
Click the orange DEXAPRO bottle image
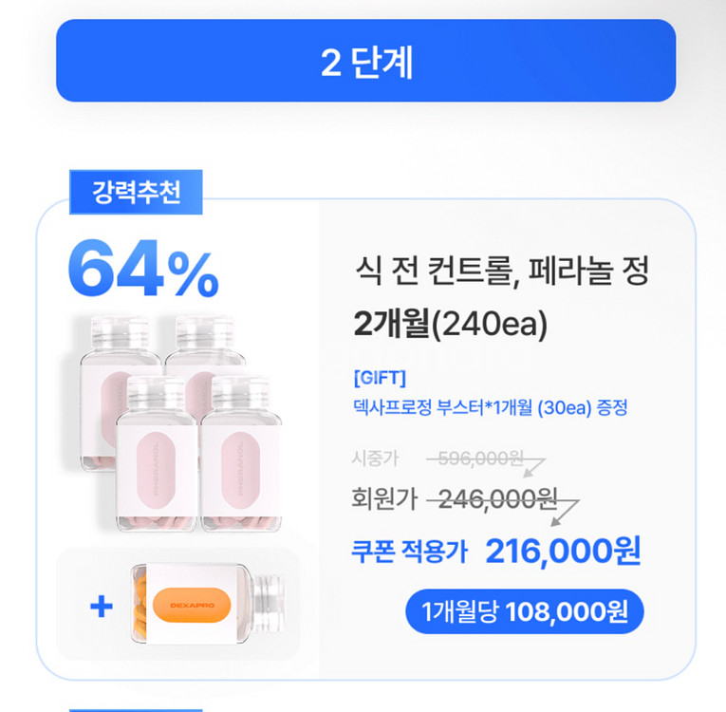(x=209, y=604)
